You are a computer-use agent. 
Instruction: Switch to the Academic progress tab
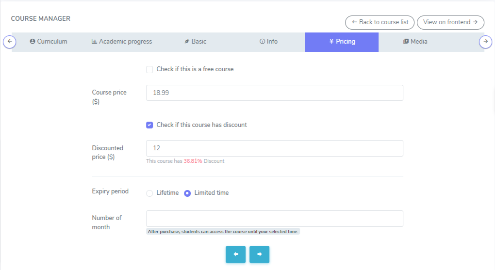[122, 42]
